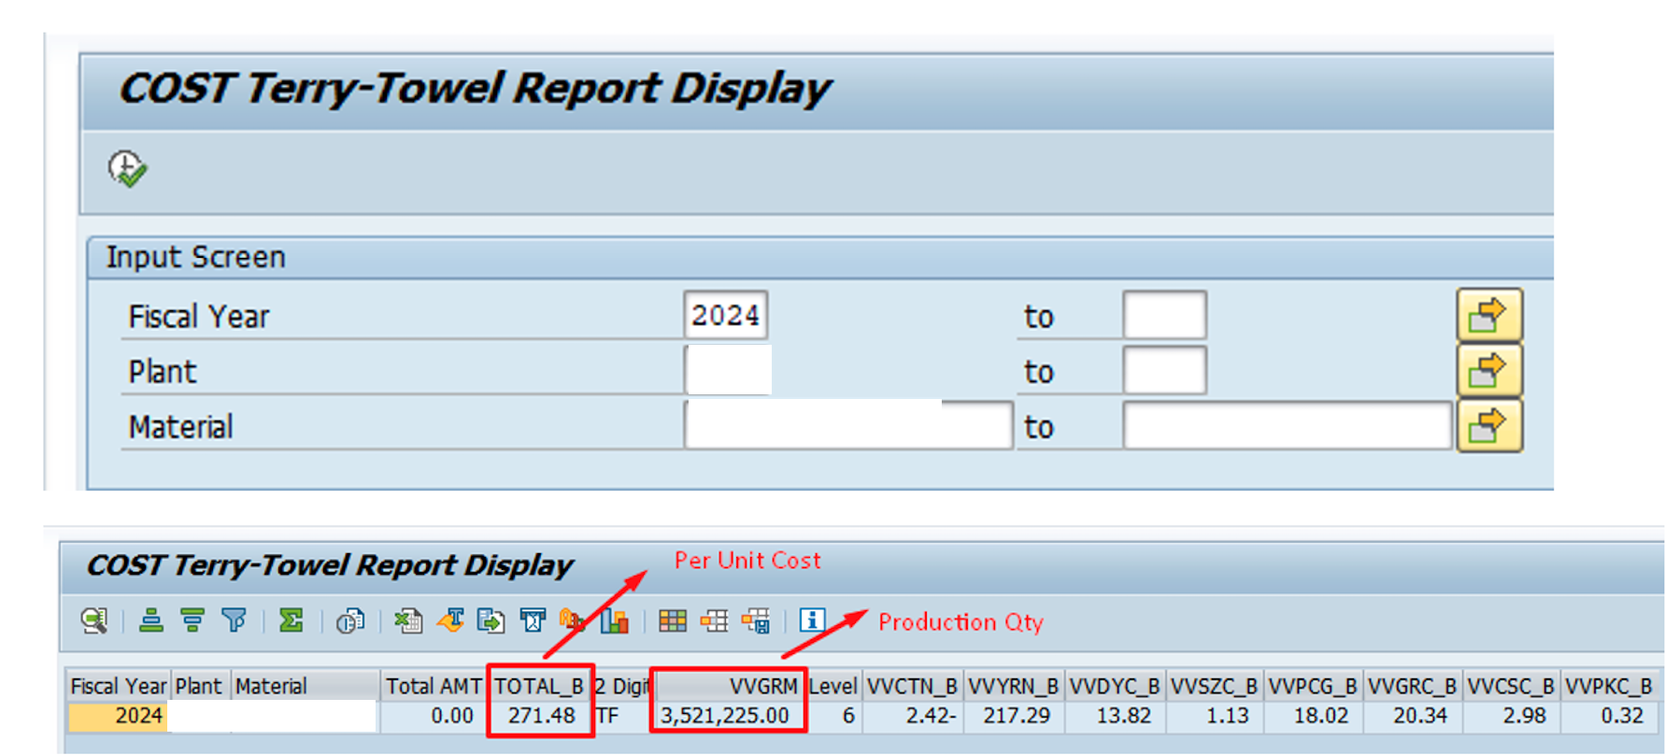Click the Save Layout icon

756,620
